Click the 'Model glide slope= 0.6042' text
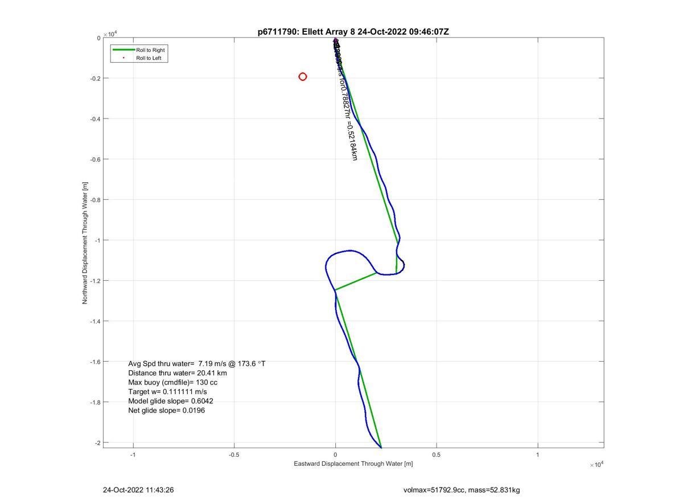The height and width of the screenshot is (504, 683). click(x=171, y=401)
